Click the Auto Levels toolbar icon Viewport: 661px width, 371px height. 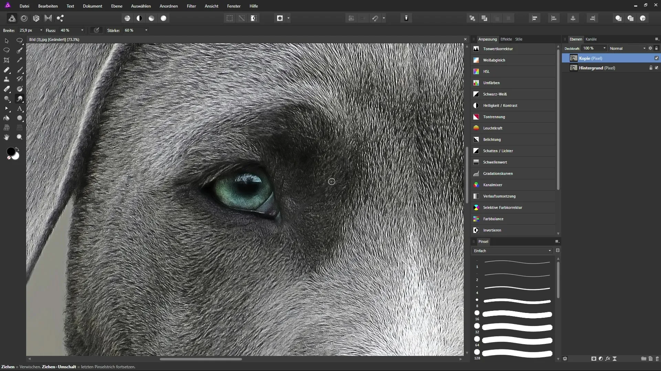(x=127, y=18)
